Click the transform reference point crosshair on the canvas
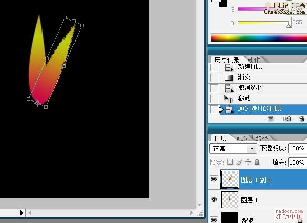Screen dimensions: 307x223 [x=38, y=103]
